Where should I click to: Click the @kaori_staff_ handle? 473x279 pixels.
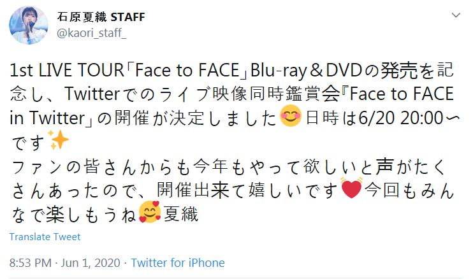coord(92,33)
